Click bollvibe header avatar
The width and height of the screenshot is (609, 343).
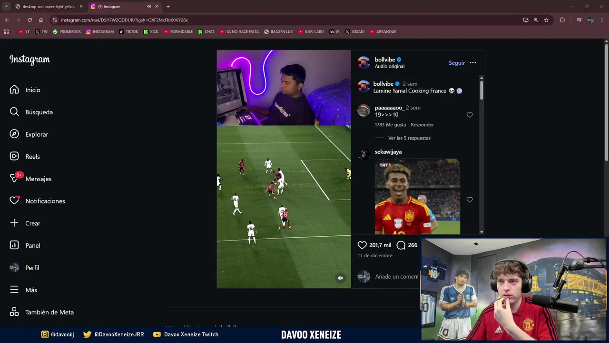coord(364,62)
